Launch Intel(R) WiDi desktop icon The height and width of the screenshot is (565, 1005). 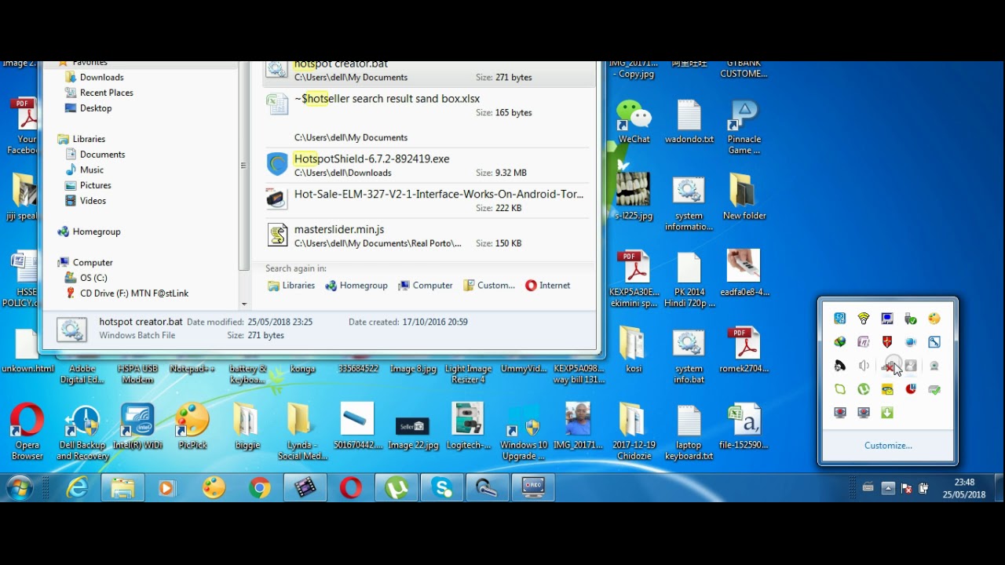pos(137,428)
